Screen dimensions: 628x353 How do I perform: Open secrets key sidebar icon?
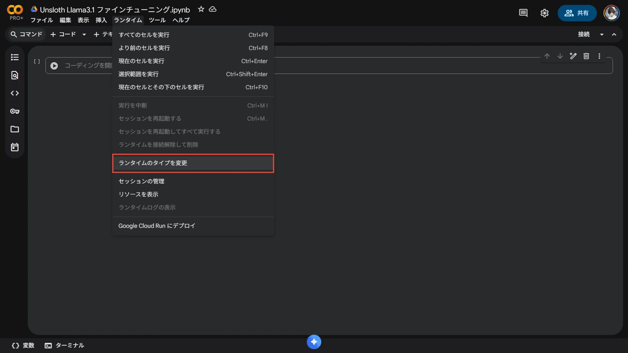click(x=15, y=111)
